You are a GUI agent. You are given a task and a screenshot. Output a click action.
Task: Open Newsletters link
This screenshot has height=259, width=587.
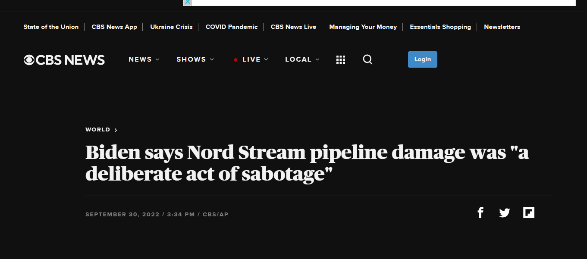pos(502,27)
